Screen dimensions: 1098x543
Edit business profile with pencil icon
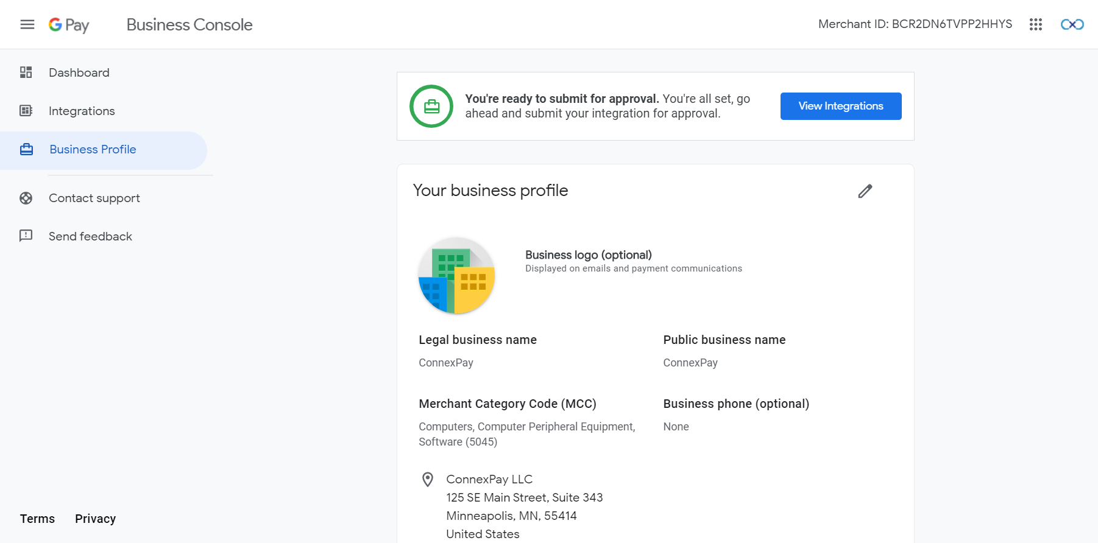tap(865, 191)
